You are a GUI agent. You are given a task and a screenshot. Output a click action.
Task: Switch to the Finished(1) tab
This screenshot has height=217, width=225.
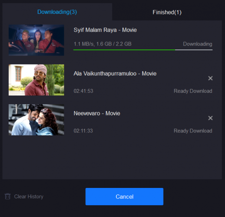click(x=167, y=12)
